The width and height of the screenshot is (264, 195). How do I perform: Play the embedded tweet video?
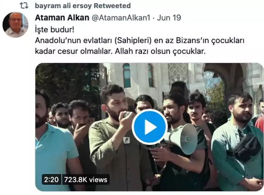coord(150,127)
